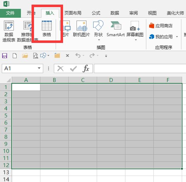Viewport: 186px width, 182px height.
Task: Expand the 屏幕截图 dropdown arrow
Action: [x=136, y=40]
